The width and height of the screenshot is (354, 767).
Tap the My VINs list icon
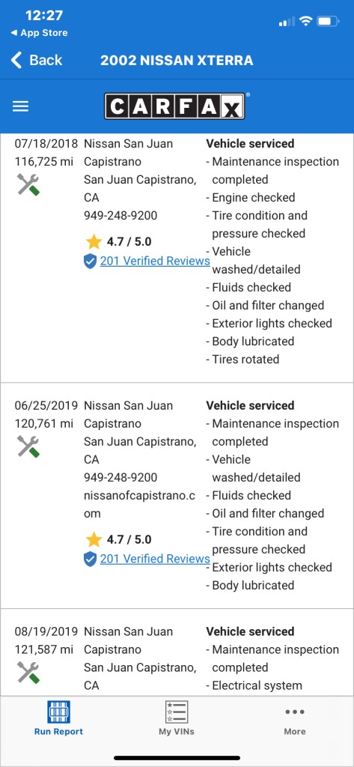pos(177,712)
